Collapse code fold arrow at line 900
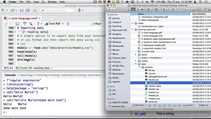Image resolution: width=211 pixels, height=119 pixels. coord(15,28)
